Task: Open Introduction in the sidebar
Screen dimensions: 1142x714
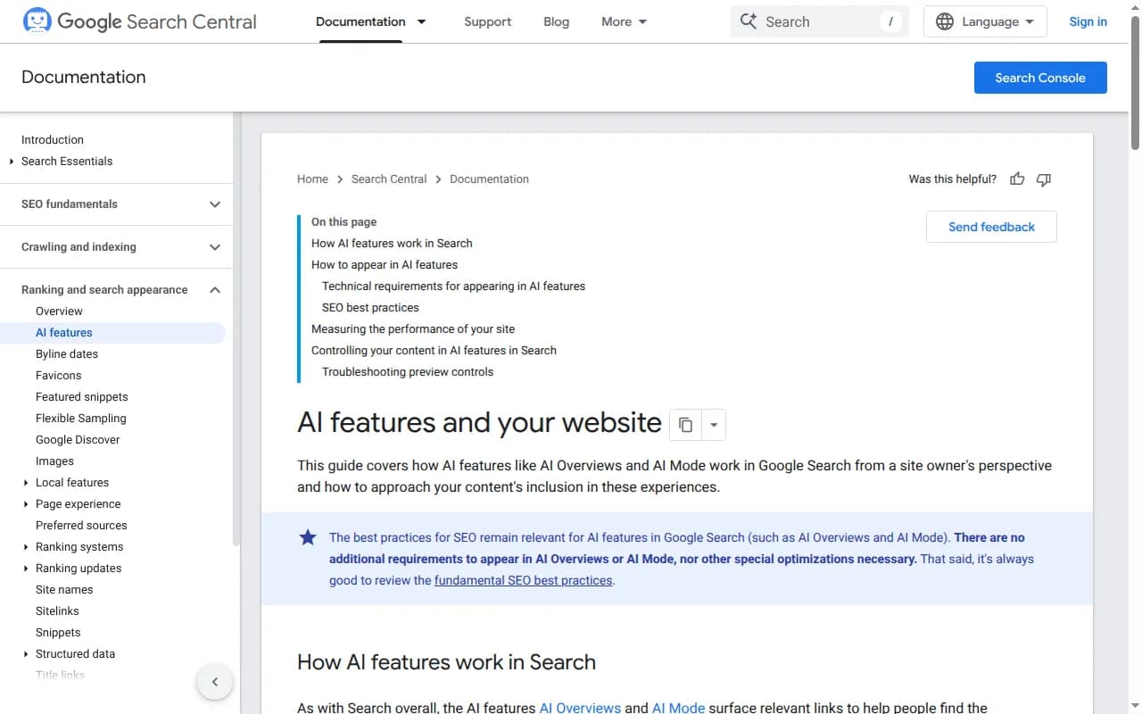Action: [53, 140]
